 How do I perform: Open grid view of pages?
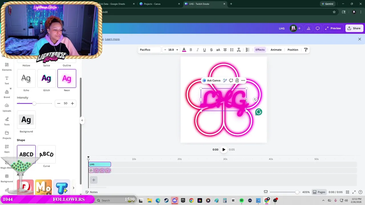347,192
